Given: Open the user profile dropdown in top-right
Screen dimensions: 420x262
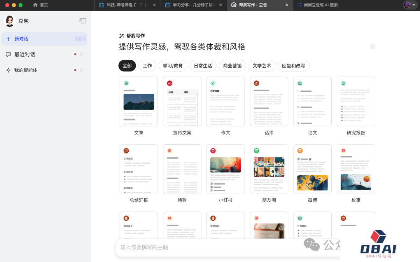Looking at the screenshot, I should [410, 5].
